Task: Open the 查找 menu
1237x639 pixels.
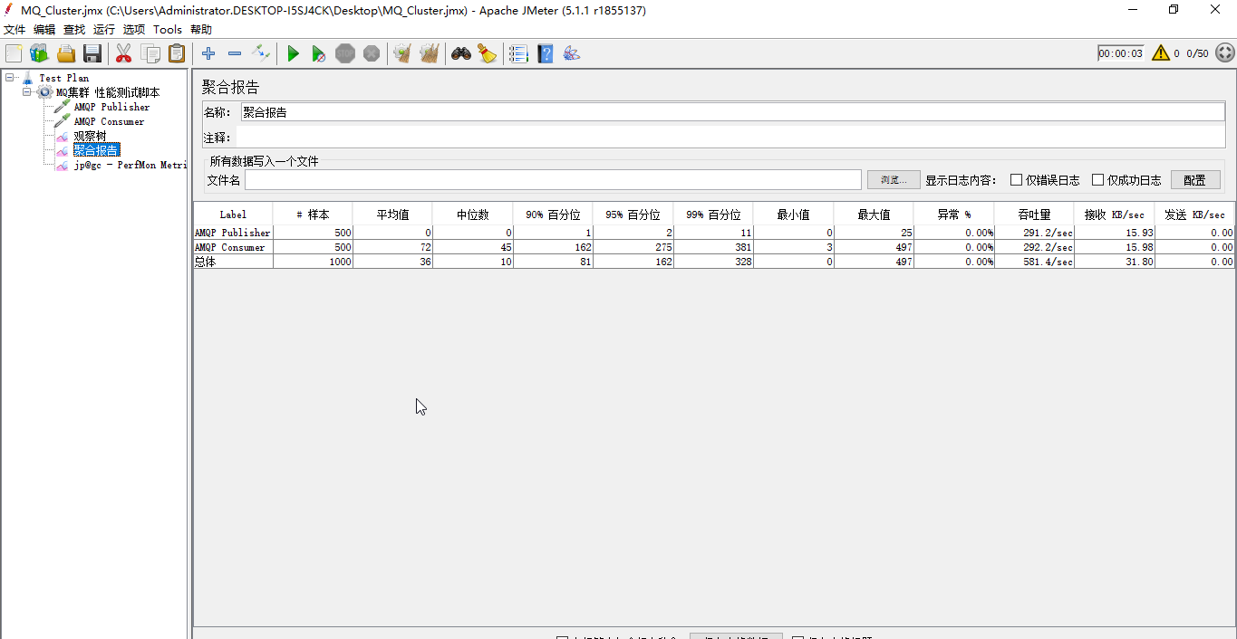Action: [x=74, y=29]
